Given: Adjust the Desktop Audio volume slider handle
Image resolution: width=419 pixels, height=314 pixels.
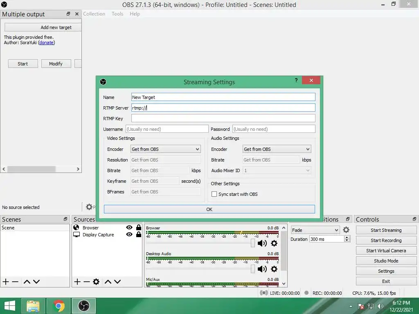Looking at the screenshot, I should pos(253,269).
